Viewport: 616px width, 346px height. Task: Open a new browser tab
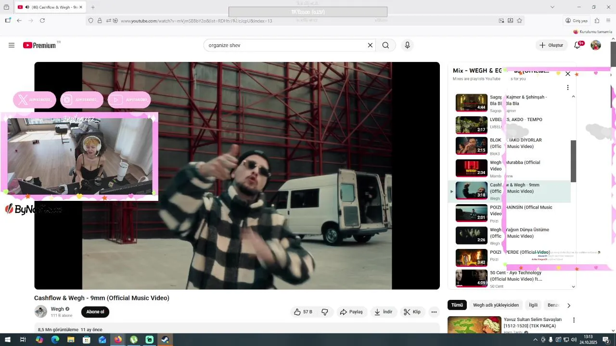[93, 7]
